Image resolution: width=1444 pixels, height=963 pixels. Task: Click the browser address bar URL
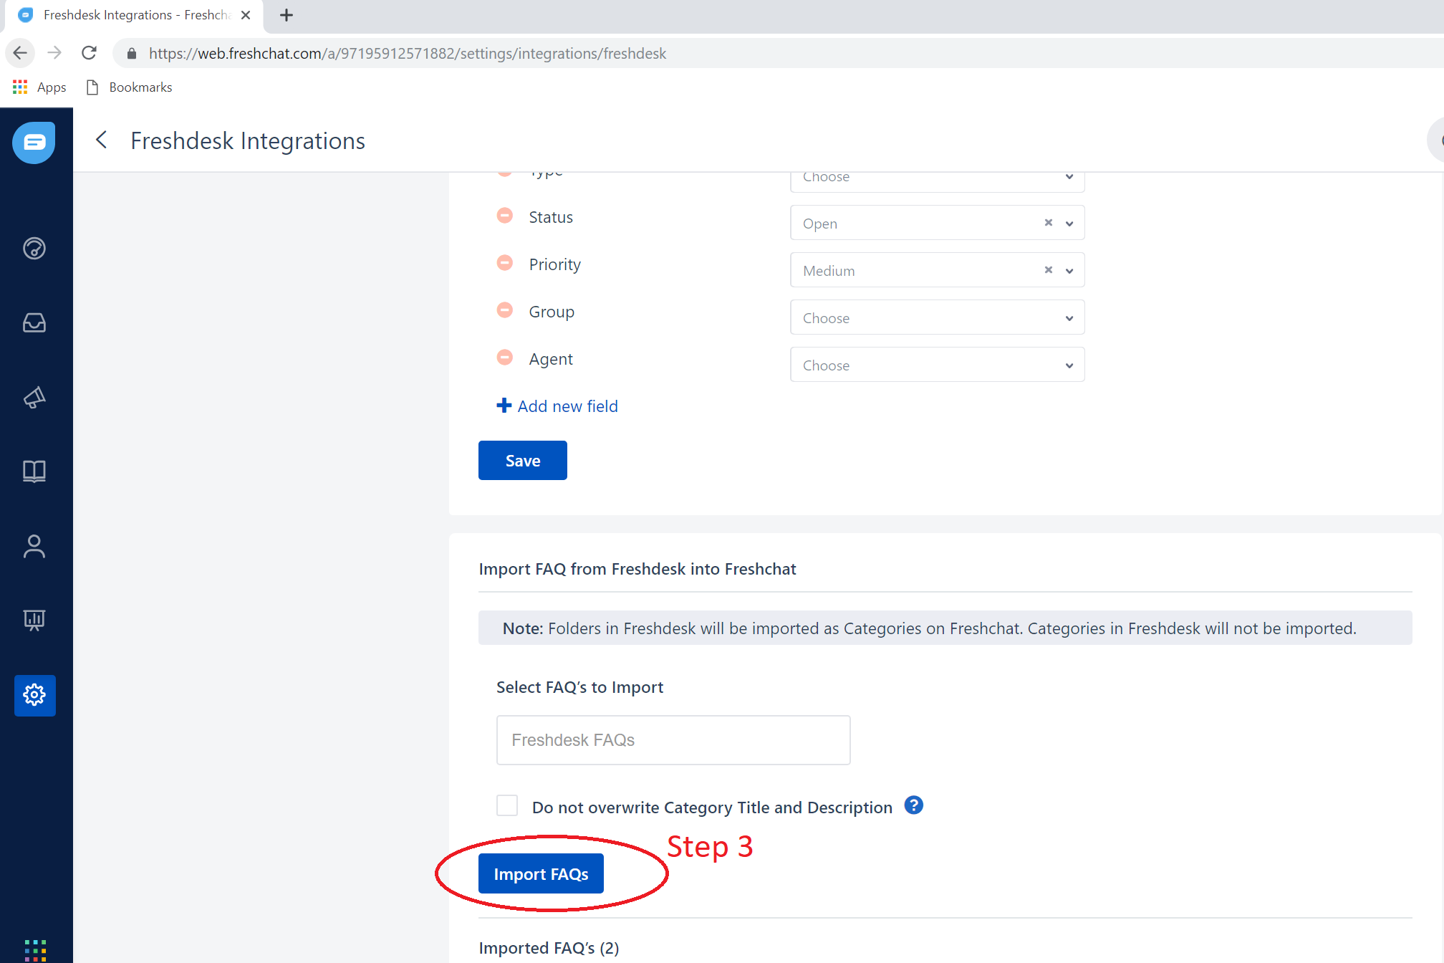point(408,54)
